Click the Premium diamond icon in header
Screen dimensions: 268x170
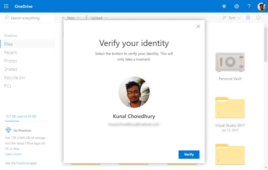tap(224, 6)
